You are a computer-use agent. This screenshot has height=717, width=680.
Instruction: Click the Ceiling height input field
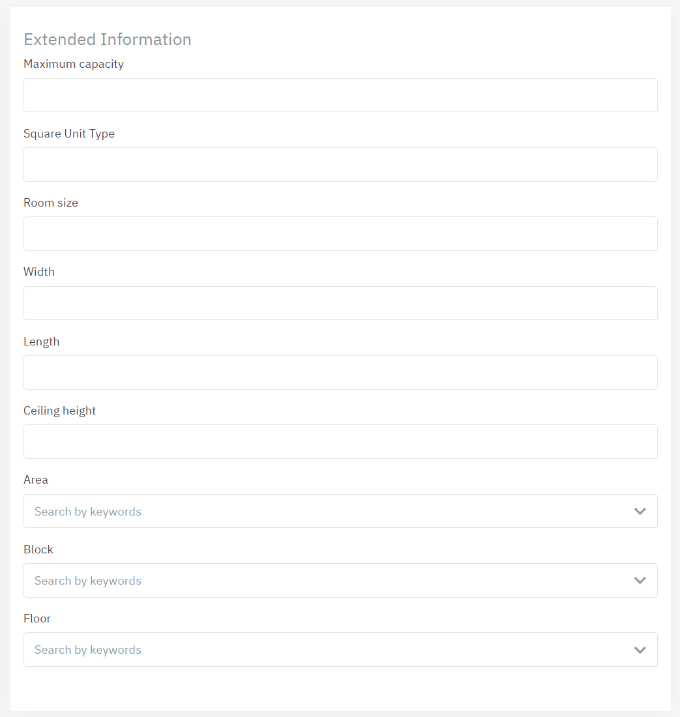tap(340, 441)
